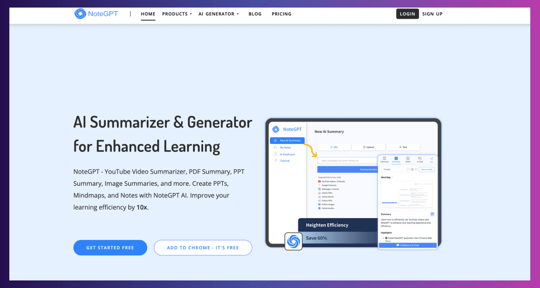
Task: Click the AI Flashcard card icon
Action: pos(275,154)
